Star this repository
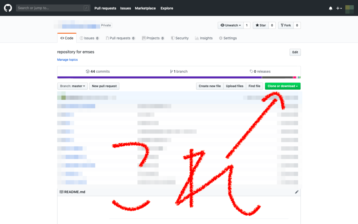This screenshot has height=224, width=358. pos(261,25)
